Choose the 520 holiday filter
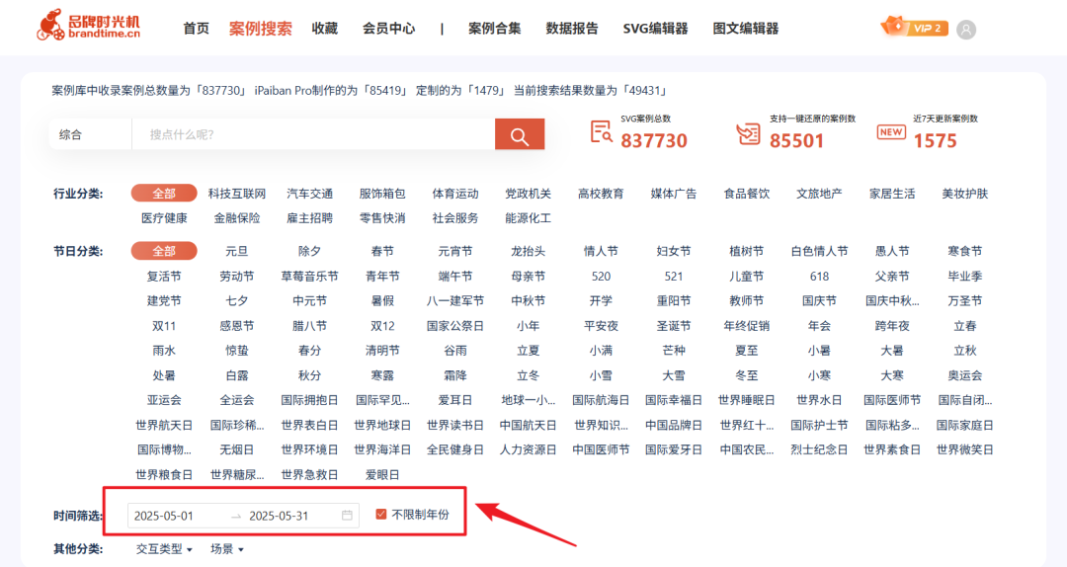The width and height of the screenshot is (1067, 567). pyautogui.click(x=601, y=277)
